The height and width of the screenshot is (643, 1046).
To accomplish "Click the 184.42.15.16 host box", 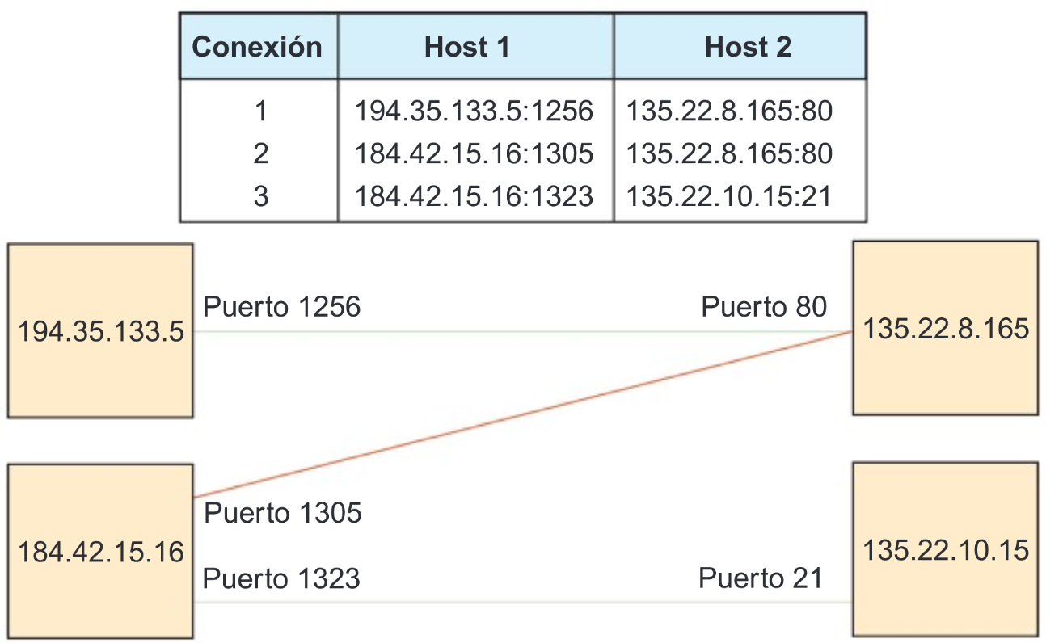I will coord(100,552).
